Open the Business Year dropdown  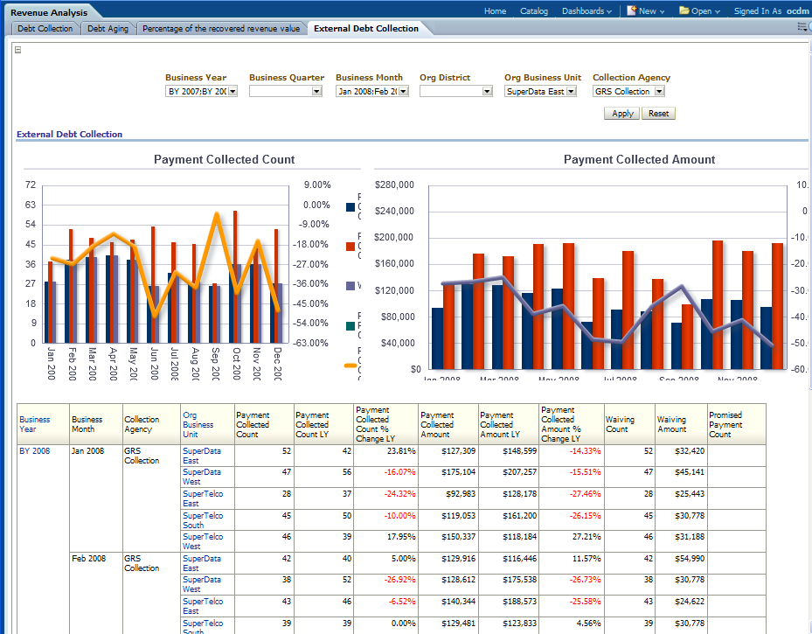[x=232, y=92]
